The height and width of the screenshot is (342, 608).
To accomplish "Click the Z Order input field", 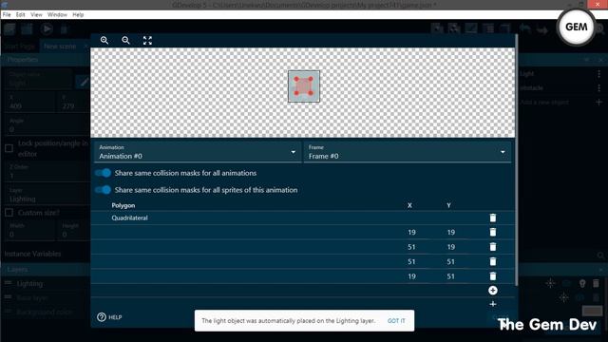I will (x=46, y=172).
